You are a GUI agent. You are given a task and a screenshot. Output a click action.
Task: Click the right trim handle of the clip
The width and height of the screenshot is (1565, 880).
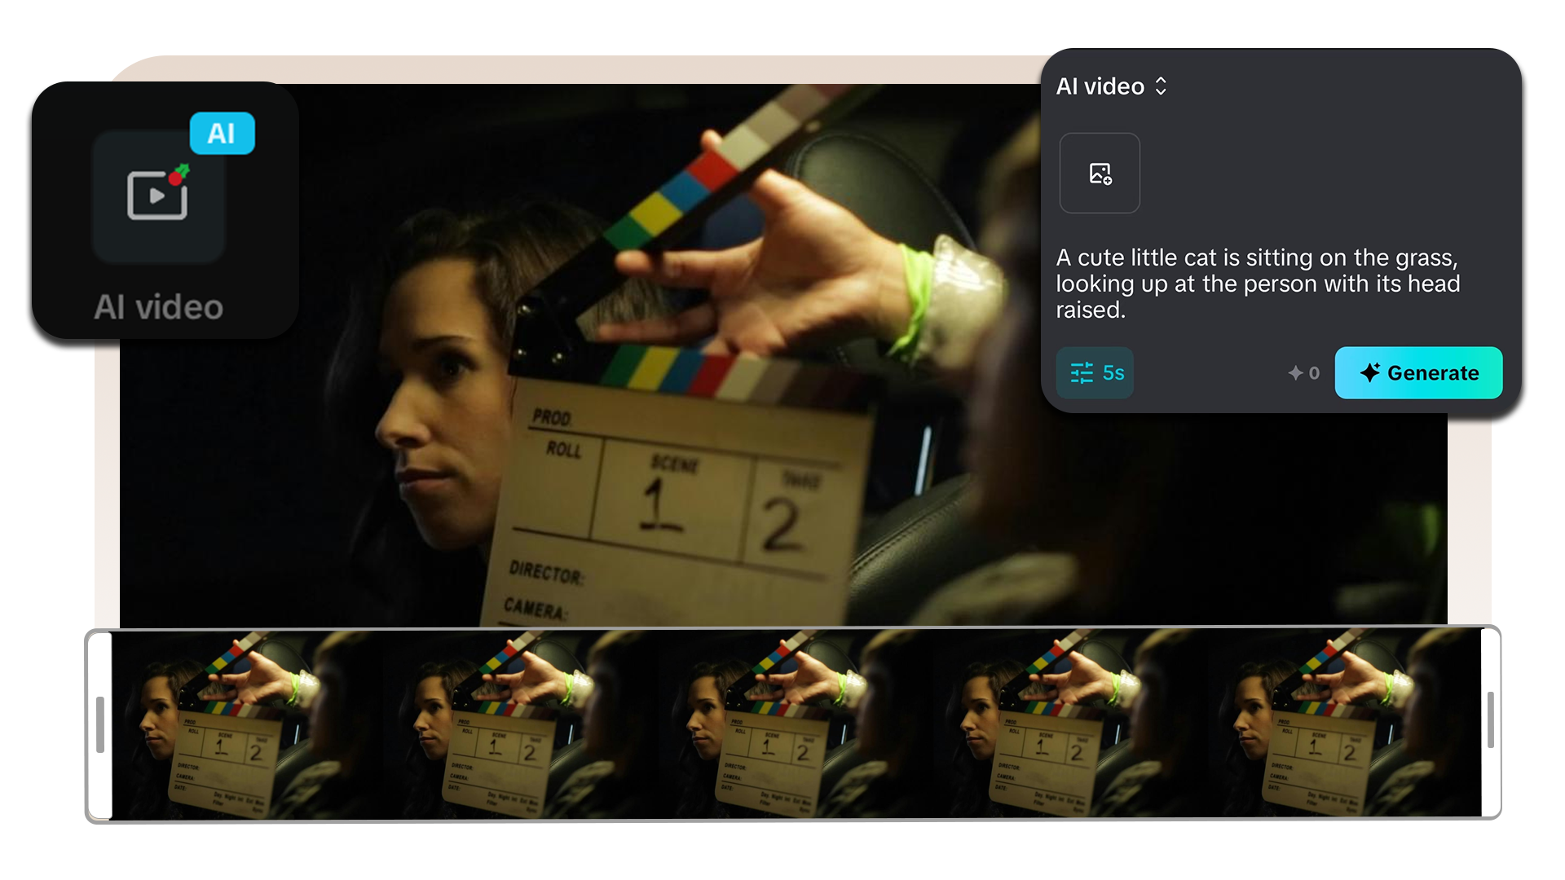1490,720
